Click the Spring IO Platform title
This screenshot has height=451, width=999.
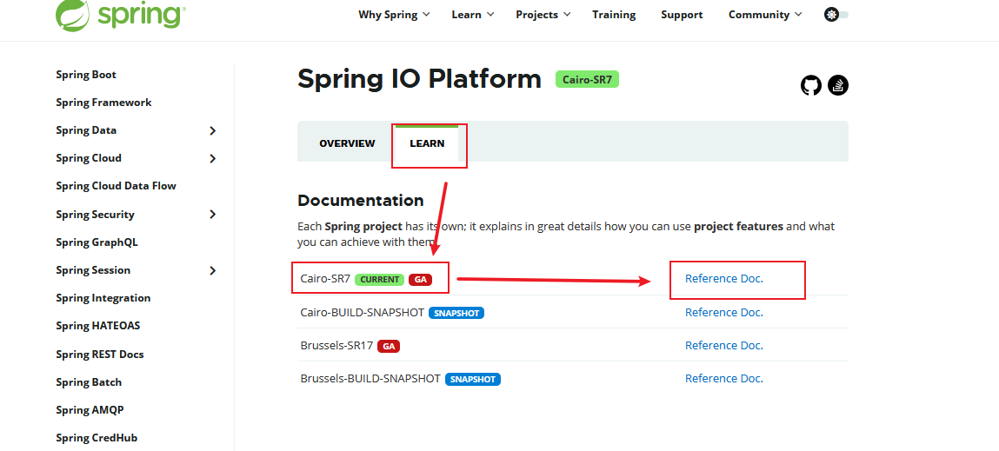(x=419, y=79)
